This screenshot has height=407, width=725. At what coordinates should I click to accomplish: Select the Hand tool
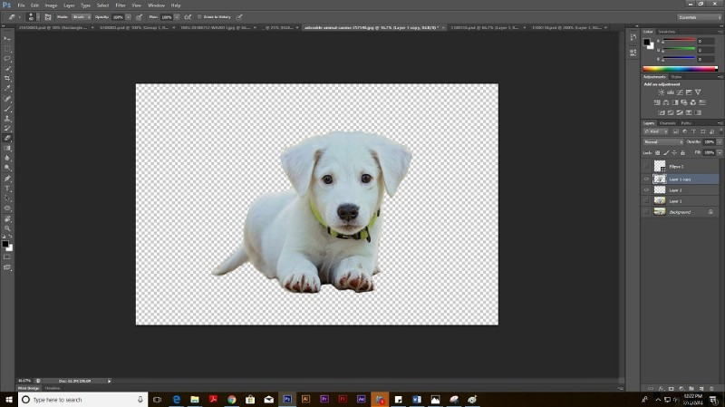7,218
